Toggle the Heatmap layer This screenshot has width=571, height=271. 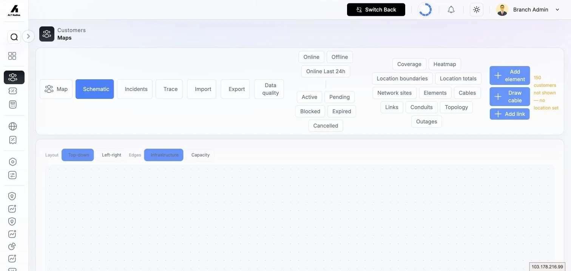pos(445,64)
